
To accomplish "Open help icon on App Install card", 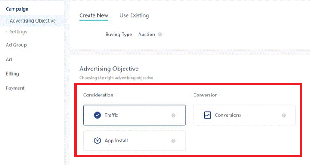I will (x=174, y=141).
